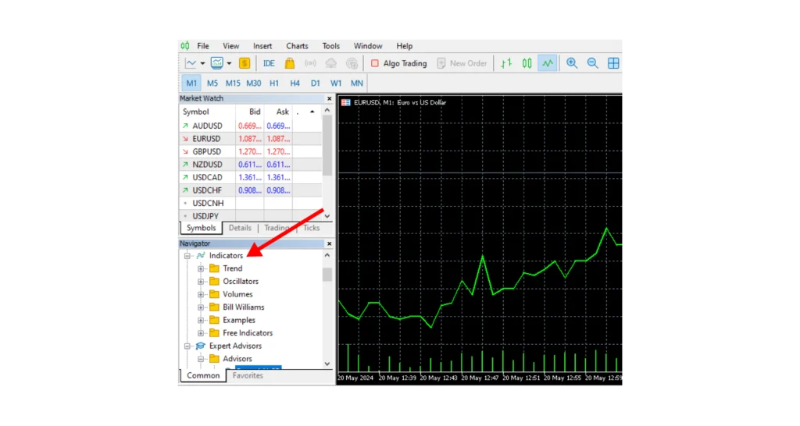This screenshot has height=426, width=800.
Task: Expand the Oscillators folder
Action: pyautogui.click(x=201, y=282)
